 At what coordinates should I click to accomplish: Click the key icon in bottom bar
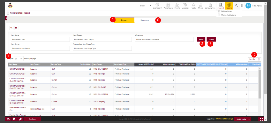point(20,119)
